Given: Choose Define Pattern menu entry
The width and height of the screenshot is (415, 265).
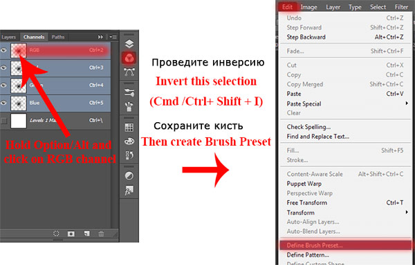Looking at the screenshot, I should 345,255.
